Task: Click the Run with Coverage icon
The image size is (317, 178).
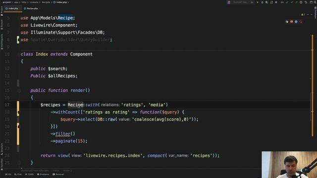Action: [x=267, y=2]
